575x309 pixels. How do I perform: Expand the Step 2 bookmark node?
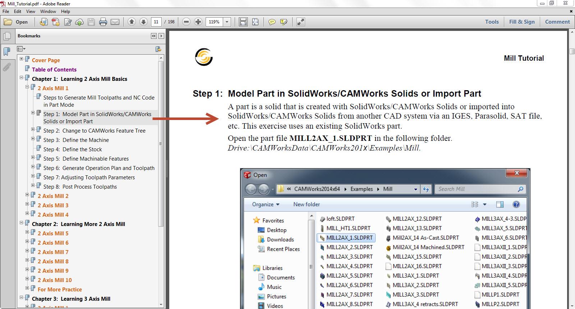(33, 129)
